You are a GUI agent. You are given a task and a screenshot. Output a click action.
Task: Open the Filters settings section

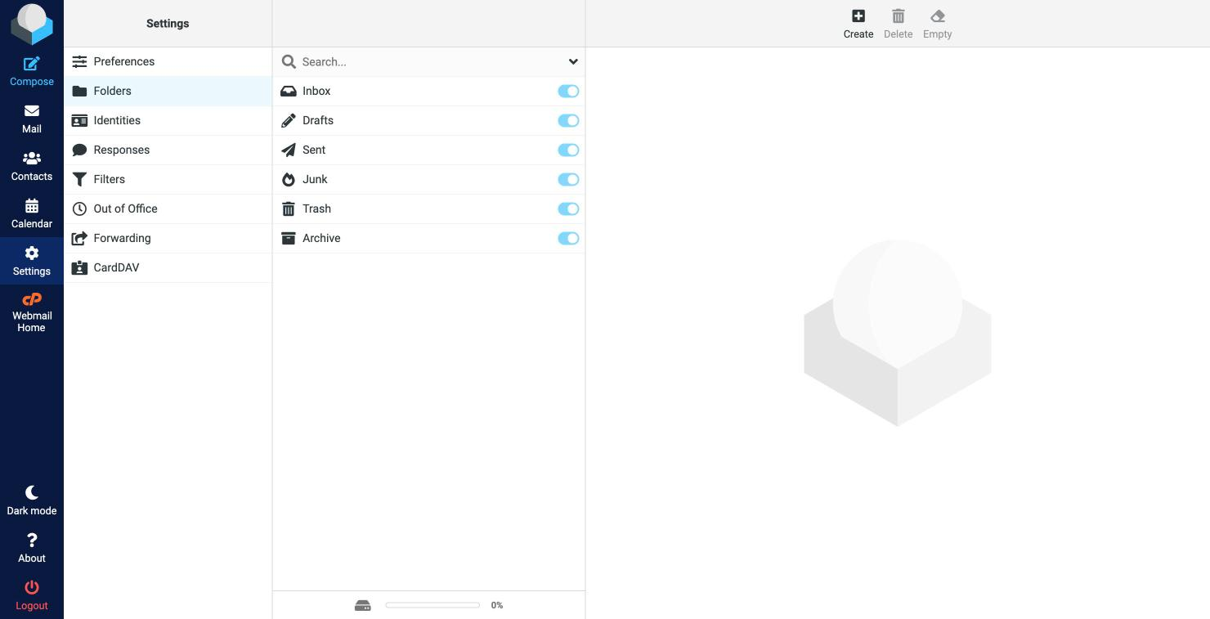point(168,179)
